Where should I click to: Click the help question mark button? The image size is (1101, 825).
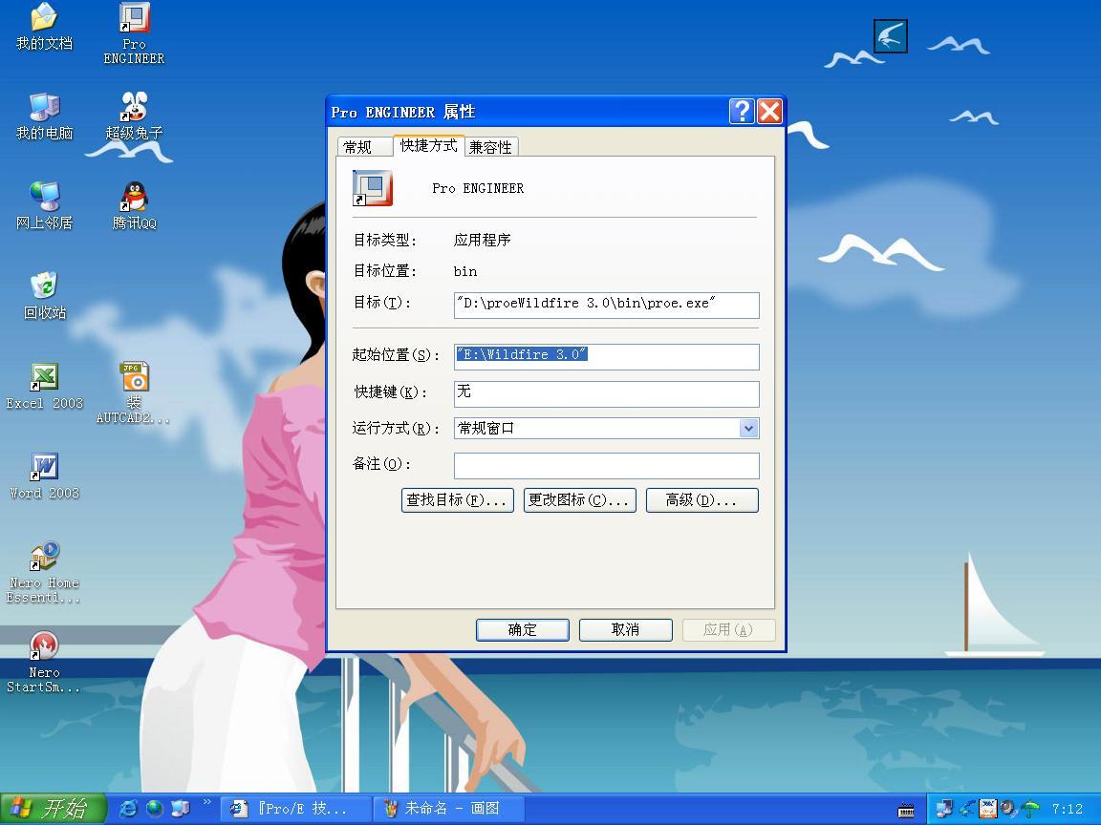coord(742,112)
